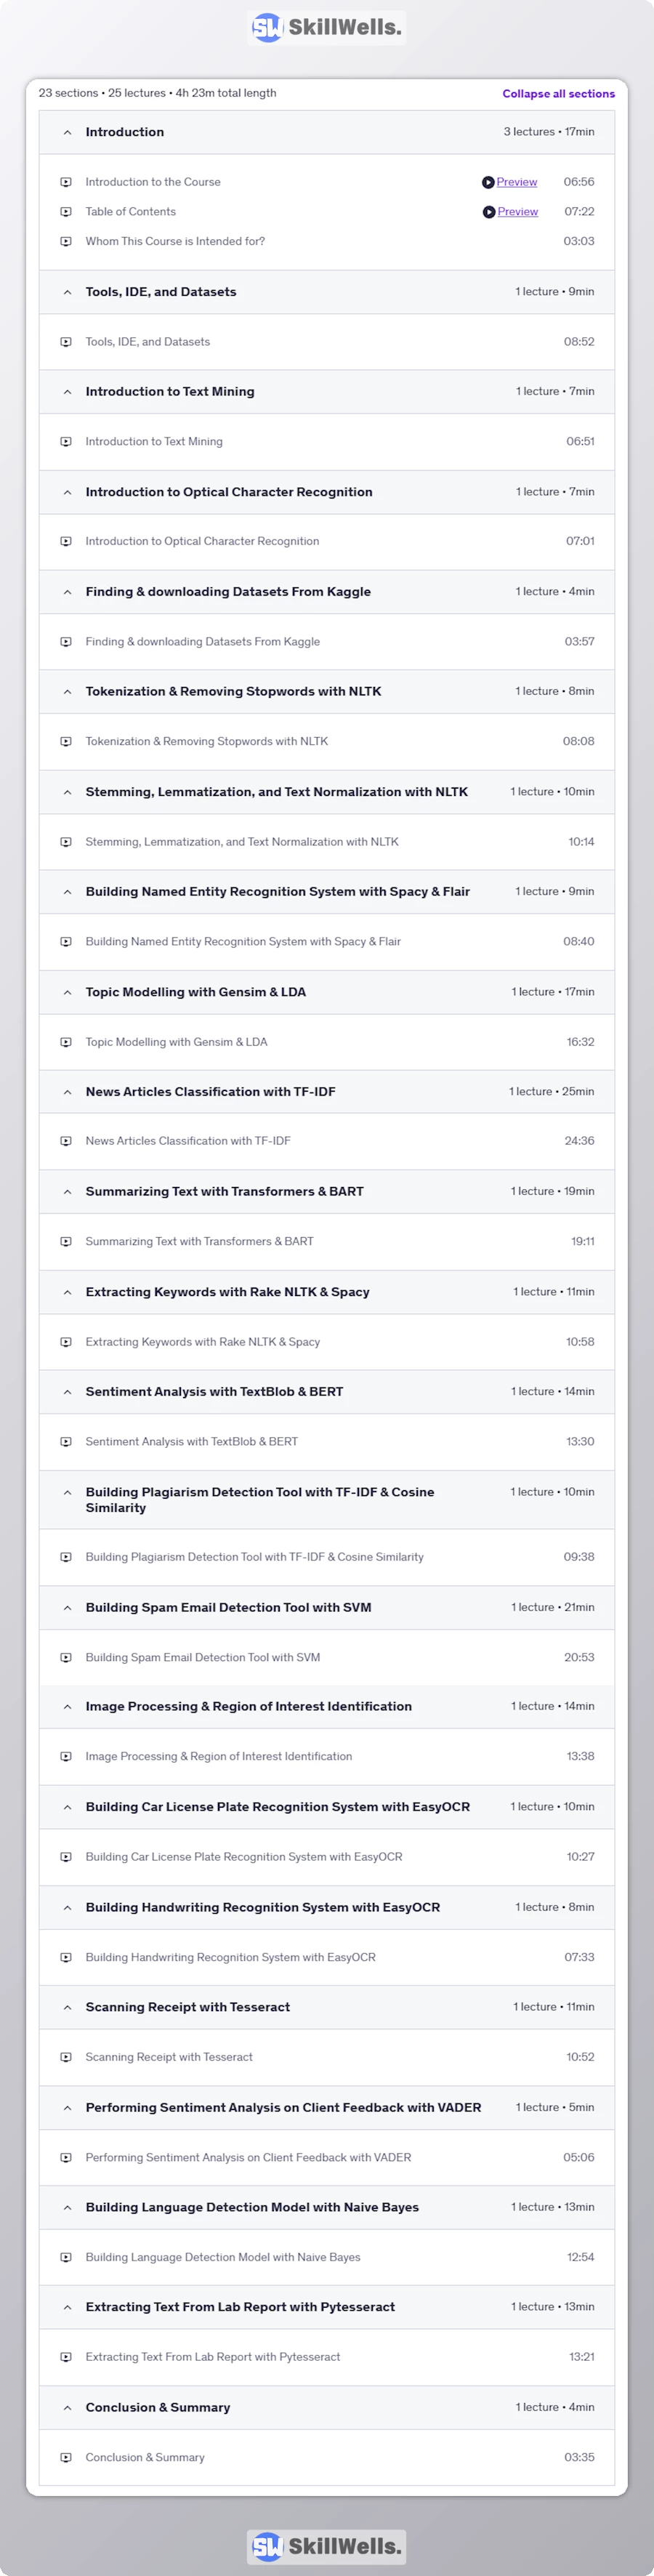Click the SkillWells logo at the top
The width and height of the screenshot is (654, 2576).
[x=326, y=28]
